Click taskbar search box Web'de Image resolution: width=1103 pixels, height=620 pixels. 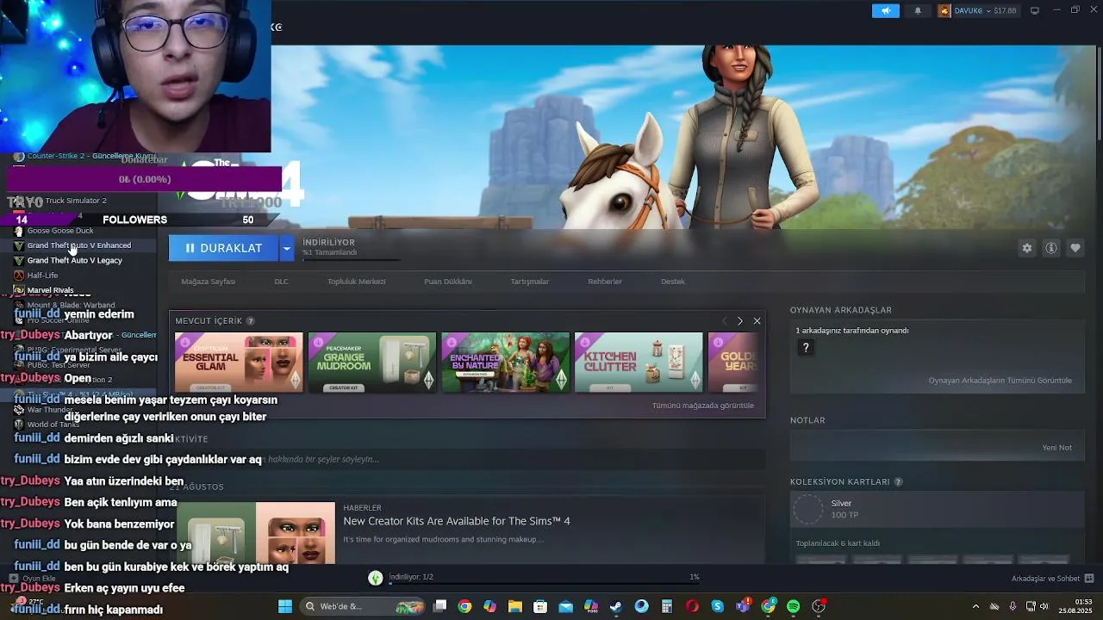(x=363, y=606)
